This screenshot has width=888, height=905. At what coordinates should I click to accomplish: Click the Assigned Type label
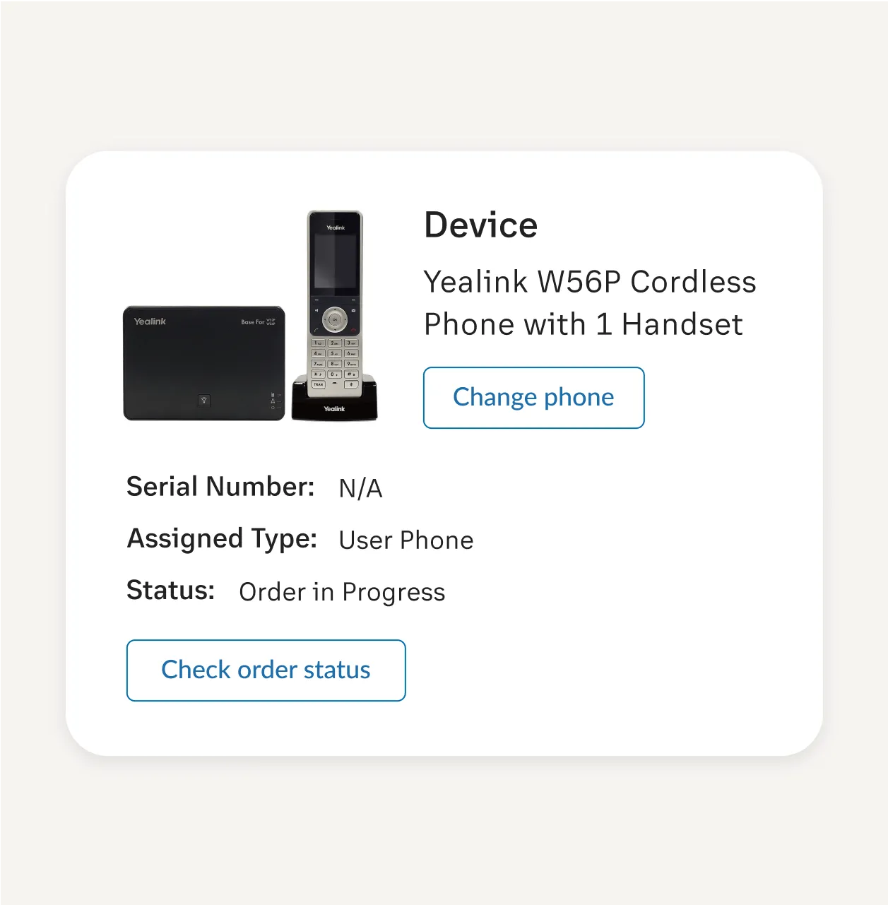pos(222,539)
